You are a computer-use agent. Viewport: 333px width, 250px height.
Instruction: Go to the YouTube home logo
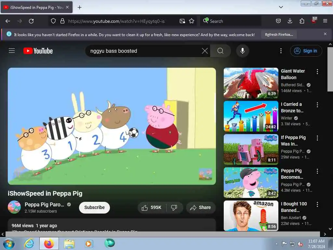coord(38,51)
